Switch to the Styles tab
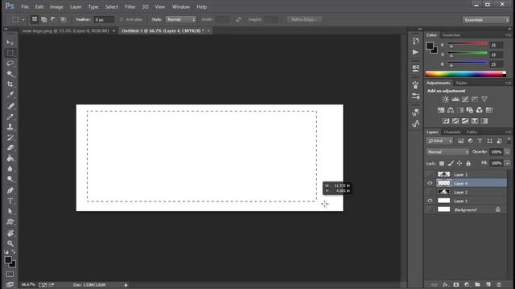515x289 pixels. coord(461,83)
